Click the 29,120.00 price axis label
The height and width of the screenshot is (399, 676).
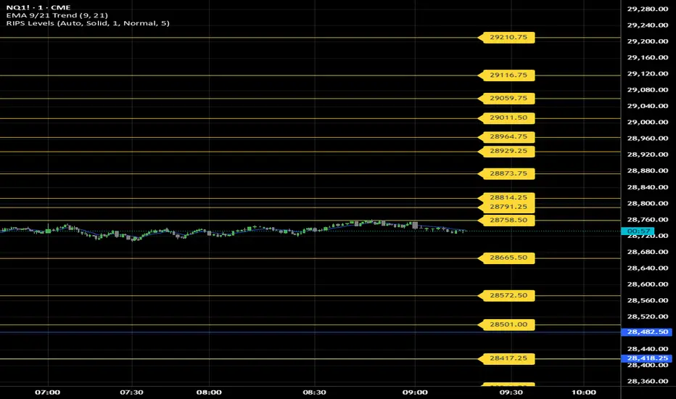click(x=647, y=74)
